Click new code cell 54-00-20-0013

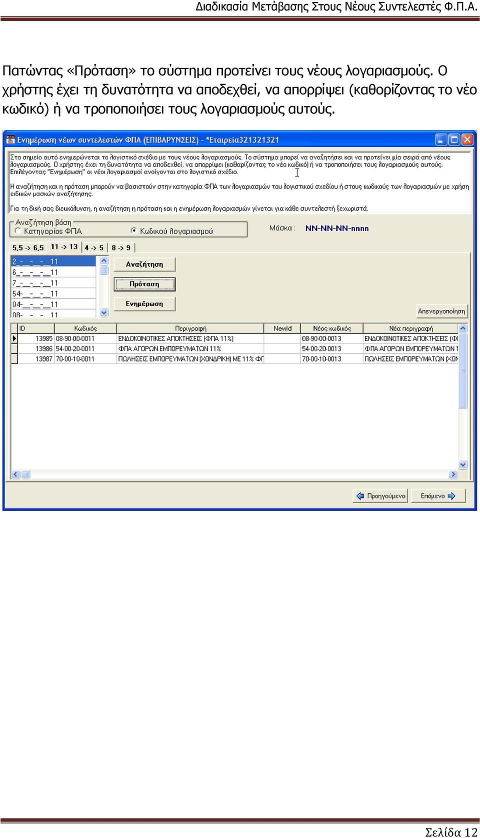pyautogui.click(x=332, y=348)
